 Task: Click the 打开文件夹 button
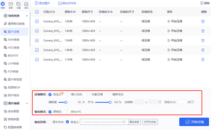coord(150,122)
